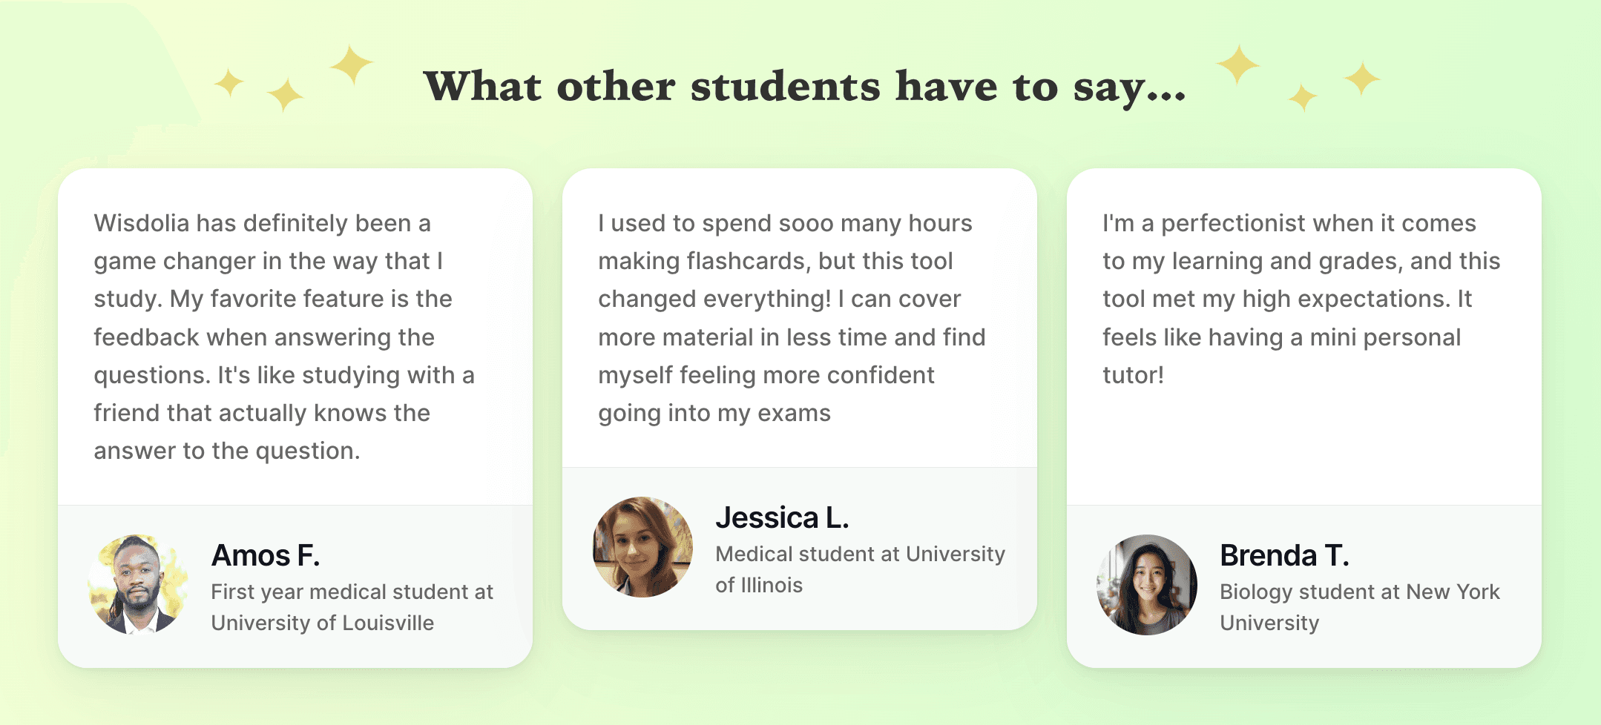Click the rightmost sparkle star icon
Screen dimensions: 1601x725
pyautogui.click(x=1362, y=79)
